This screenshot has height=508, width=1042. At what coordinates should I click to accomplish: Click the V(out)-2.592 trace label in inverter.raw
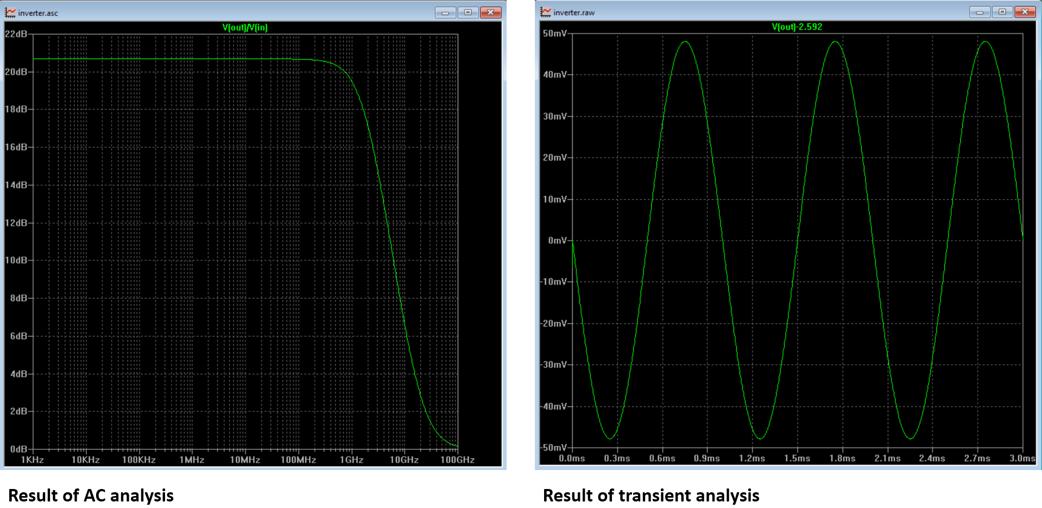point(797,27)
